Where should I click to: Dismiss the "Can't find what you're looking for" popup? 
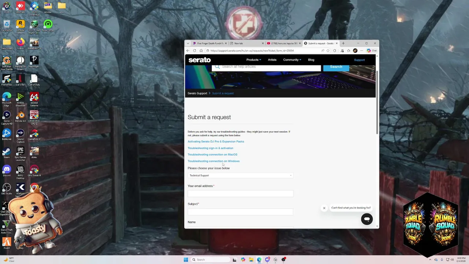324,208
